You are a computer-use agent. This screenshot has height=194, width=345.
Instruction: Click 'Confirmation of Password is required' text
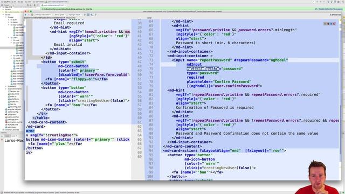215,108
